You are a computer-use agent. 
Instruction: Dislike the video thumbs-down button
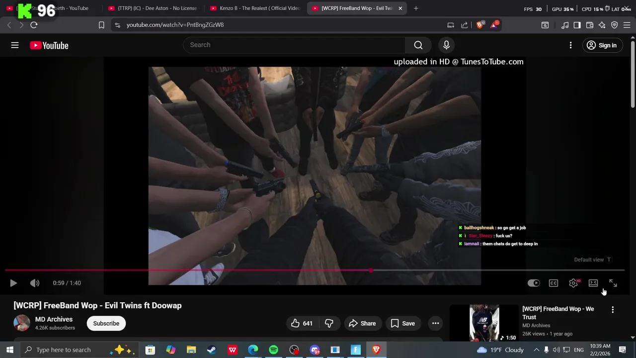329,323
